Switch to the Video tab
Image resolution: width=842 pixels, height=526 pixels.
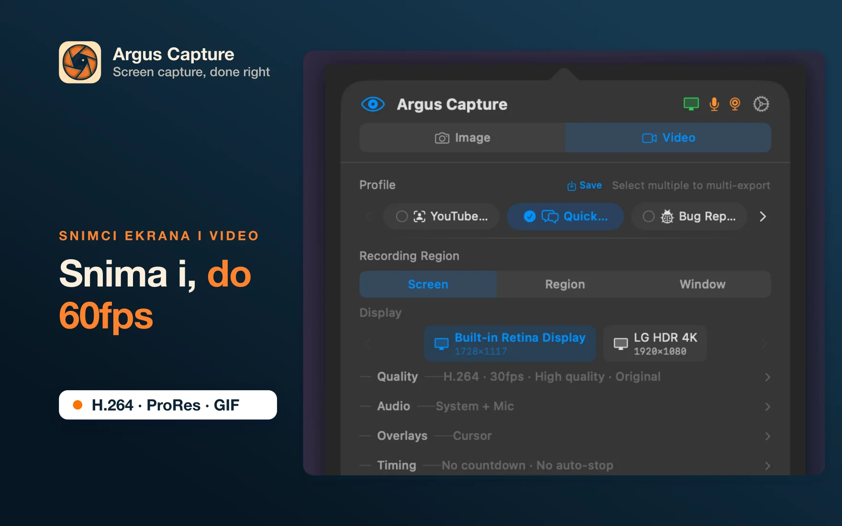[x=668, y=138]
